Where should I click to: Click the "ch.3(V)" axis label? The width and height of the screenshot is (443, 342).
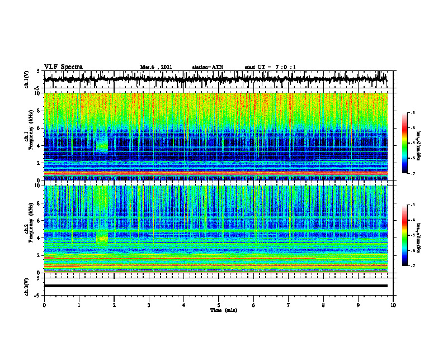click(27, 287)
